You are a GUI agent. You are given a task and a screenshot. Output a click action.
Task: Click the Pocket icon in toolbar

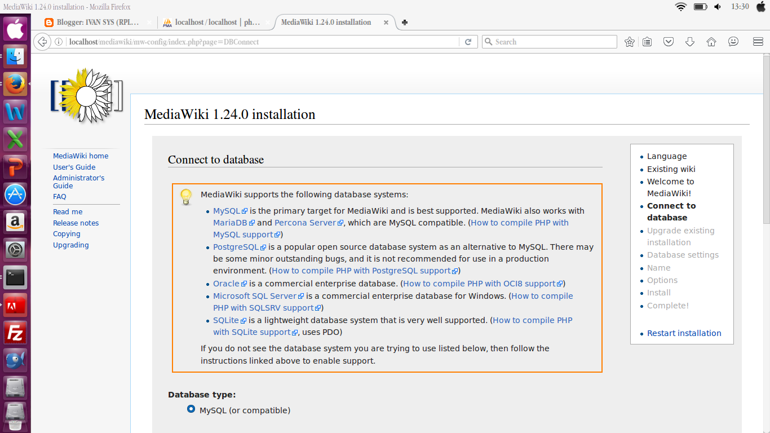click(x=669, y=42)
